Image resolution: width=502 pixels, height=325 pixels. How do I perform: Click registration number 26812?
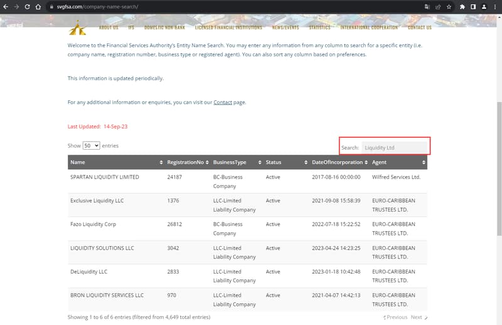[x=174, y=224]
